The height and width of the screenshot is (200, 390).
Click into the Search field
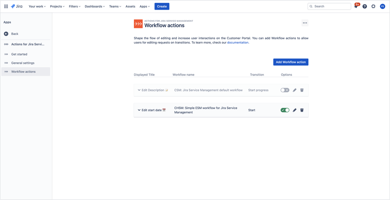[329, 7]
